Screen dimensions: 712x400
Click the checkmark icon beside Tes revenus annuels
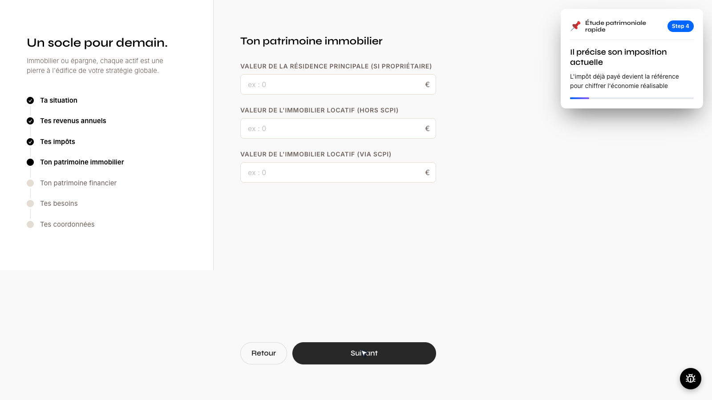pos(30,121)
